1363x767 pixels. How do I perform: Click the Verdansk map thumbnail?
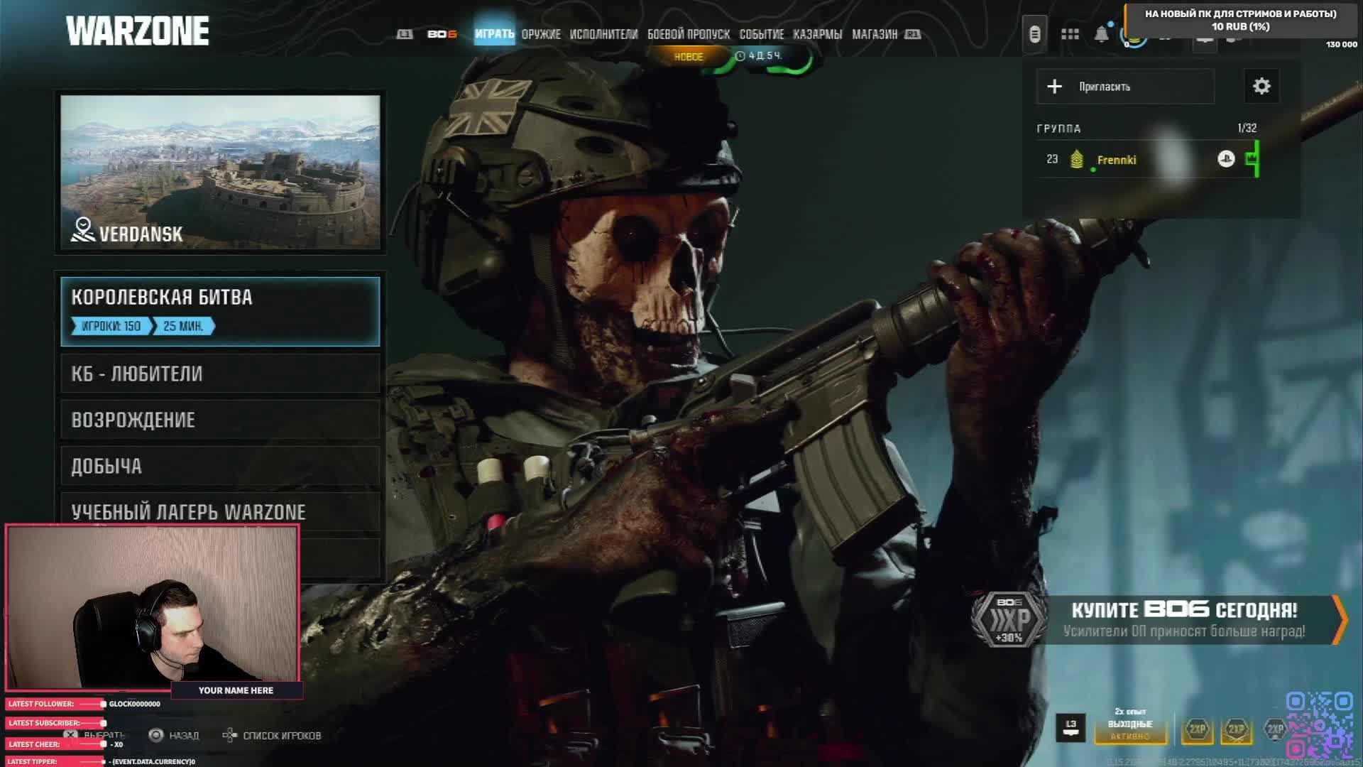click(x=220, y=172)
